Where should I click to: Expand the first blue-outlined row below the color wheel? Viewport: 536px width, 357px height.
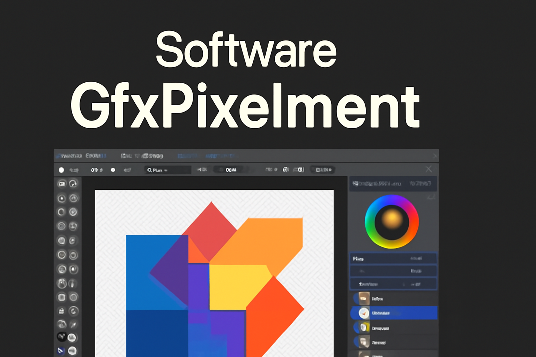393,259
